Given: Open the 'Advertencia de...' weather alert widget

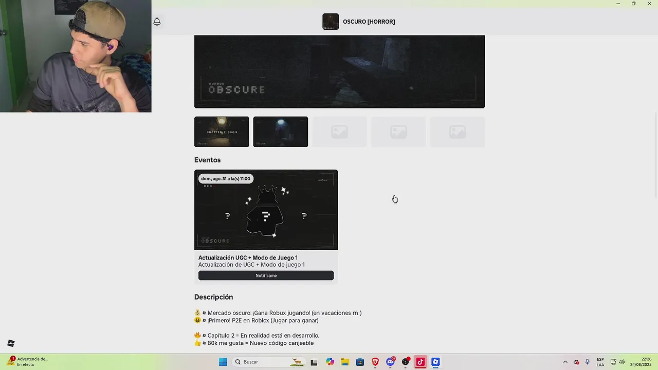Looking at the screenshot, I should [28, 362].
